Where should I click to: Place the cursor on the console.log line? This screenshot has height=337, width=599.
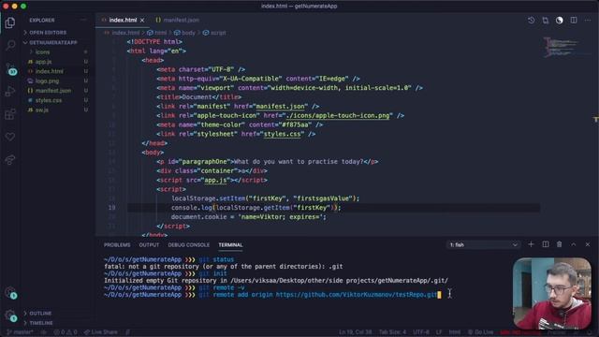256,208
